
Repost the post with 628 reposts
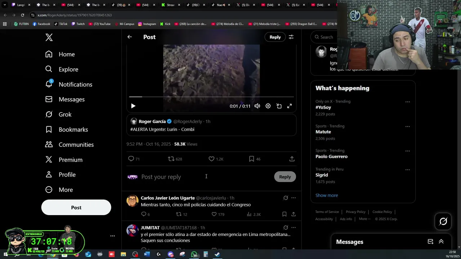(175, 159)
